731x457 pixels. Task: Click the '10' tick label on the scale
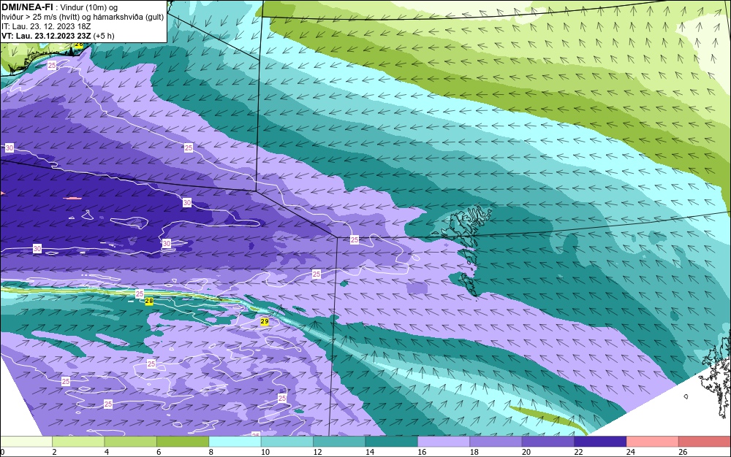click(265, 452)
